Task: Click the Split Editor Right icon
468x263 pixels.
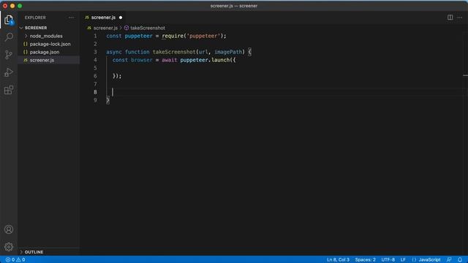Action: pyautogui.click(x=450, y=18)
